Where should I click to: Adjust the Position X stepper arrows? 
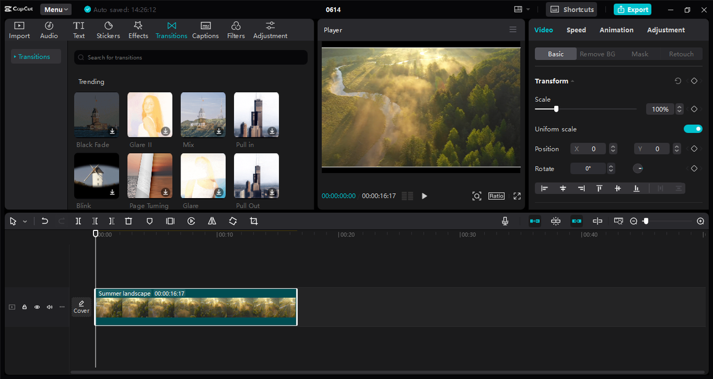[x=613, y=149]
